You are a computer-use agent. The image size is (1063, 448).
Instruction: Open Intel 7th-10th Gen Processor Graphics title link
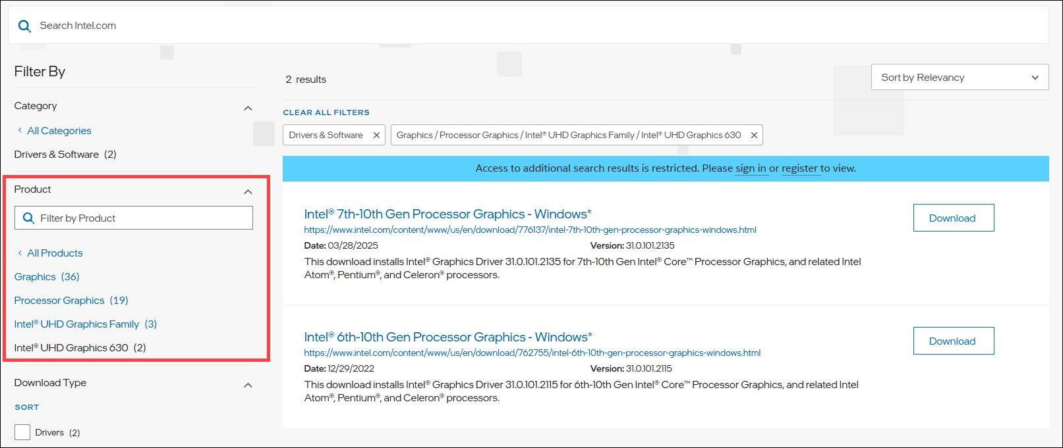coord(447,214)
